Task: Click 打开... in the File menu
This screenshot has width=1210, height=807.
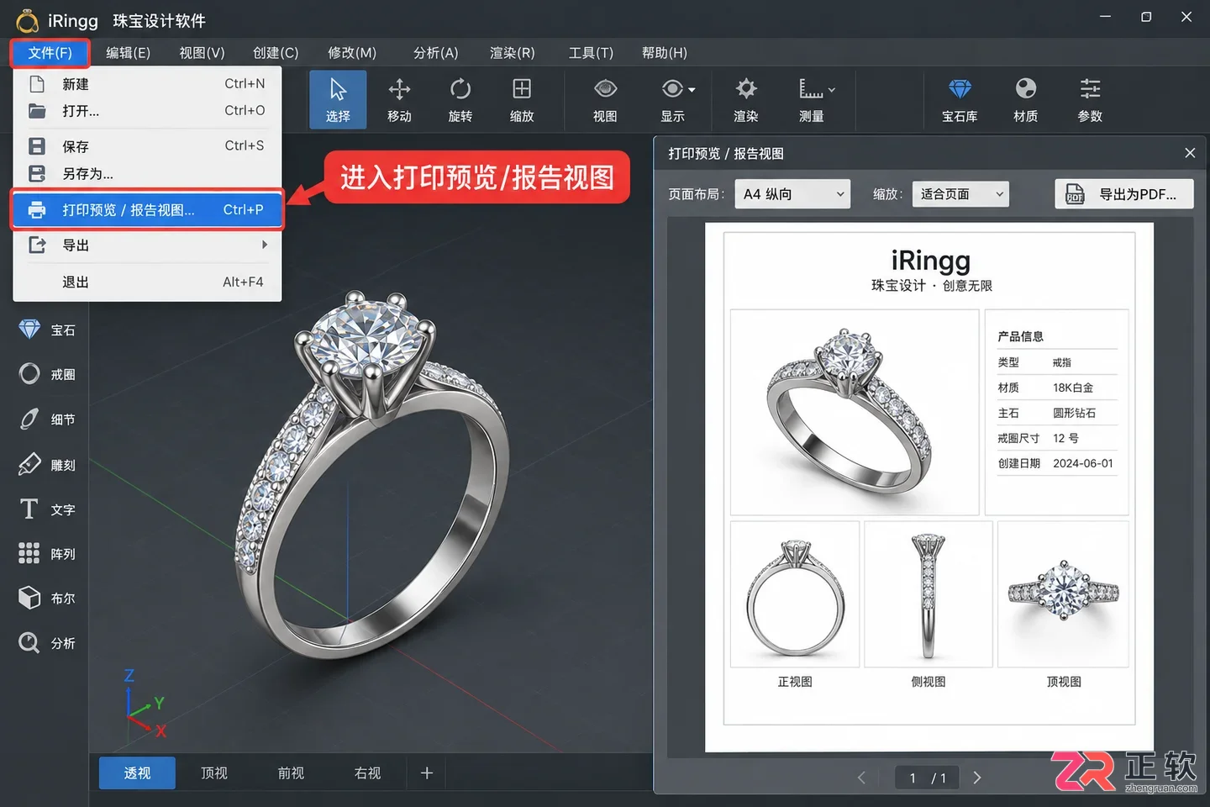Action: pos(147,111)
